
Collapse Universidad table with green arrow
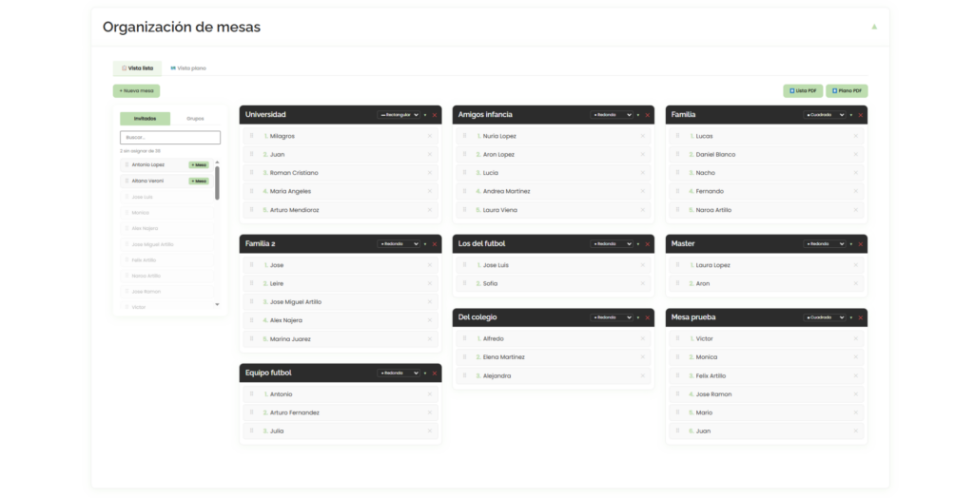pos(425,115)
